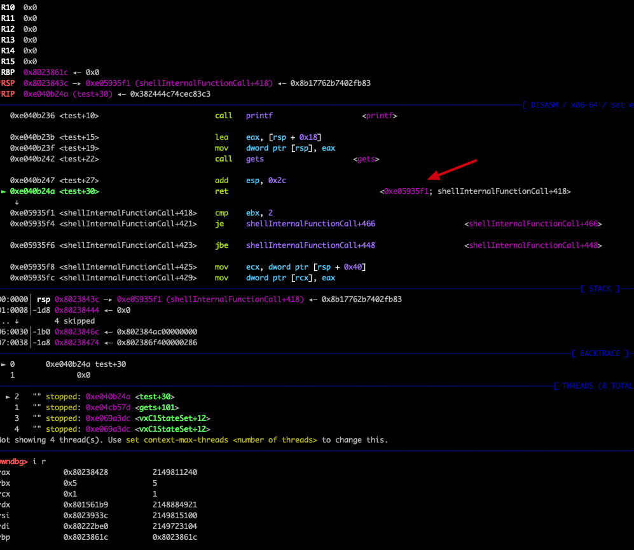Click the red arrow annotation
Image resolution: width=634 pixels, height=550 pixels.
pyautogui.click(x=452, y=169)
